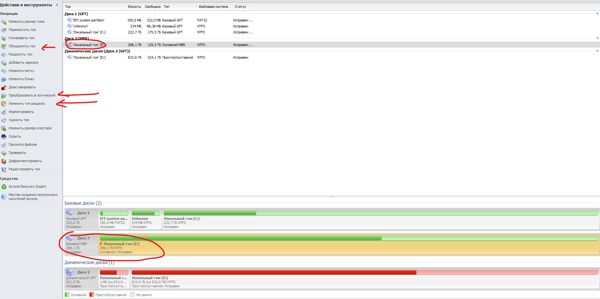The image size is (600, 299).
Task: Sort by the 'Файловая система' column header
Action: point(215,7)
